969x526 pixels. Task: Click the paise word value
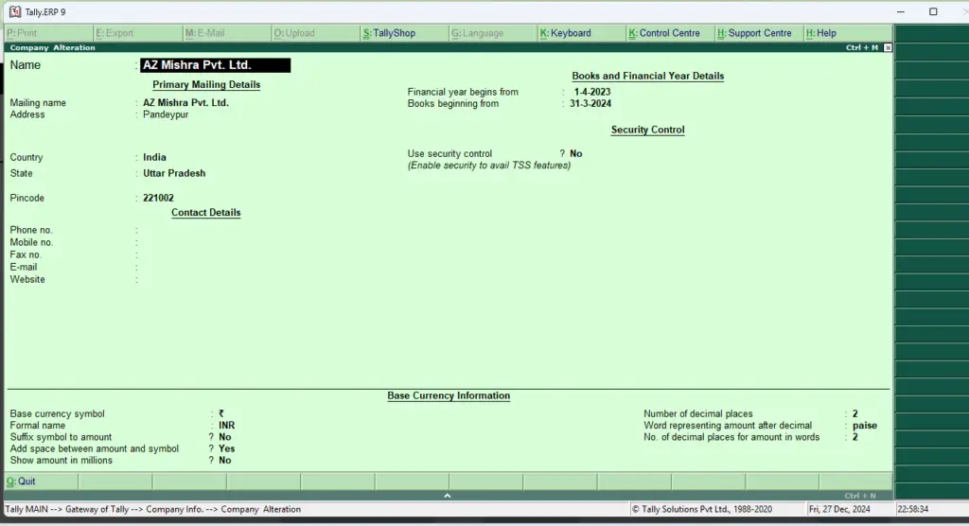coord(865,426)
